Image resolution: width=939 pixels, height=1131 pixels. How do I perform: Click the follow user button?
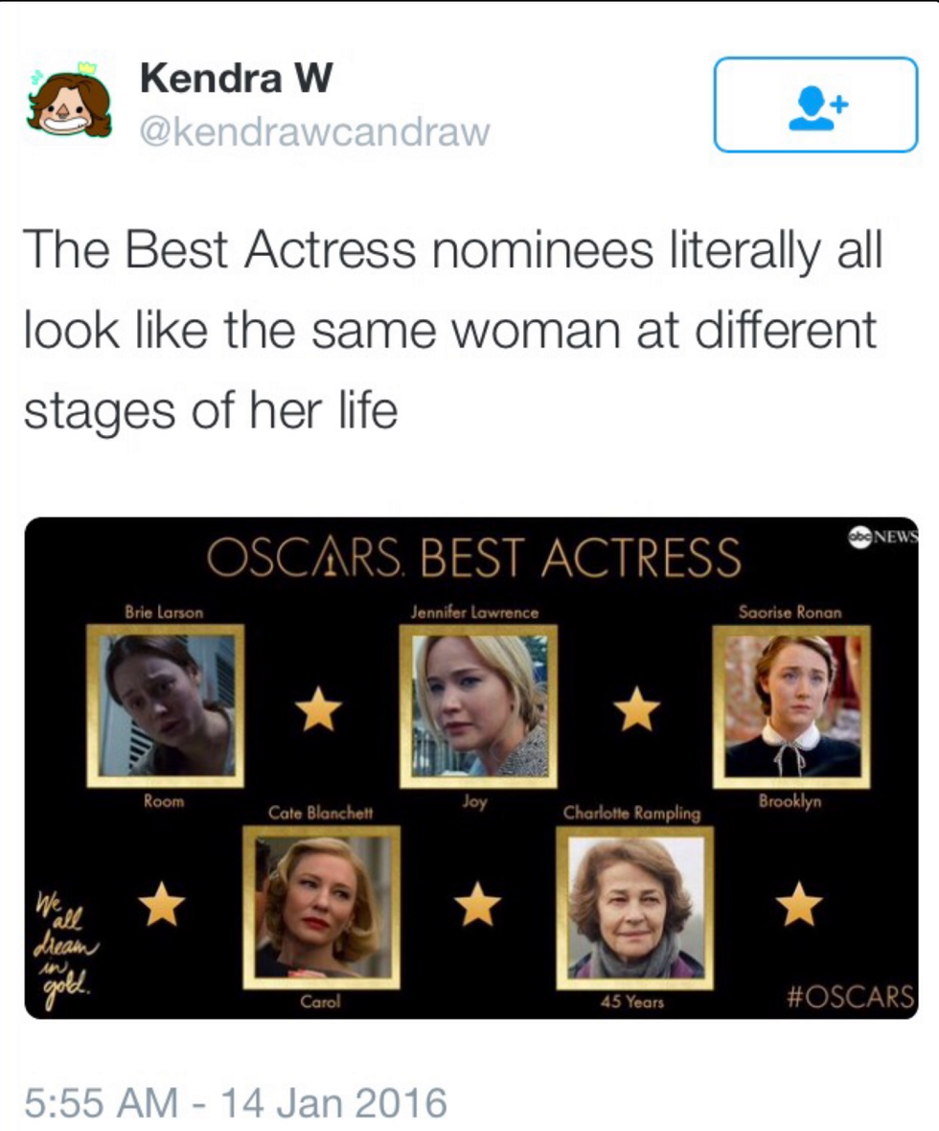815,104
